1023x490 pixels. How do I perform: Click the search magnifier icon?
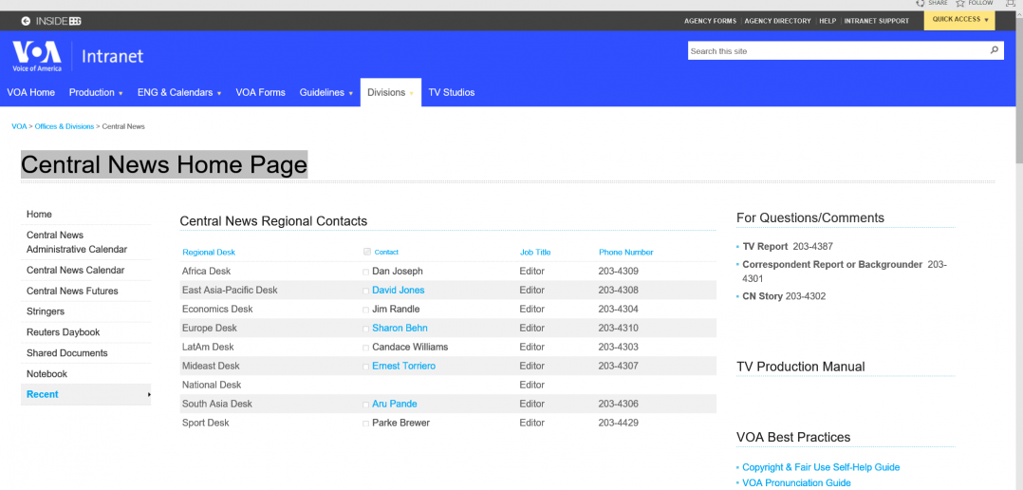coord(995,50)
